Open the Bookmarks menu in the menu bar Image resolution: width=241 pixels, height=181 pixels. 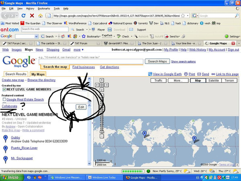point(44,8)
